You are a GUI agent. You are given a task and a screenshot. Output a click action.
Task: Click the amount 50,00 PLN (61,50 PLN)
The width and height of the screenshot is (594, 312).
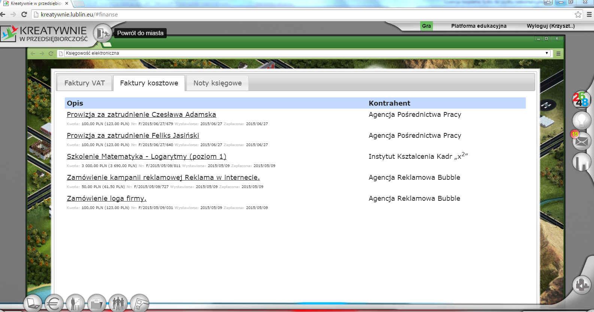tap(103, 187)
